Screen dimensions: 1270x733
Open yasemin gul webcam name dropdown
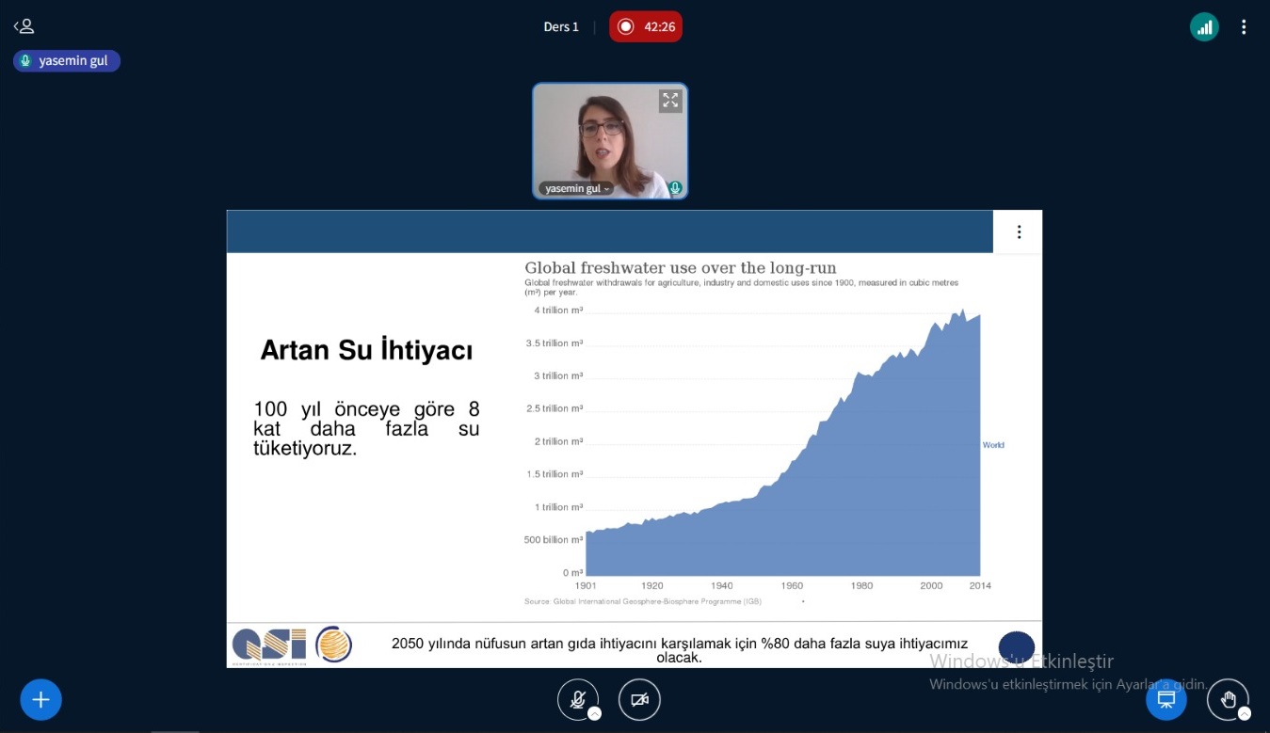tap(576, 188)
